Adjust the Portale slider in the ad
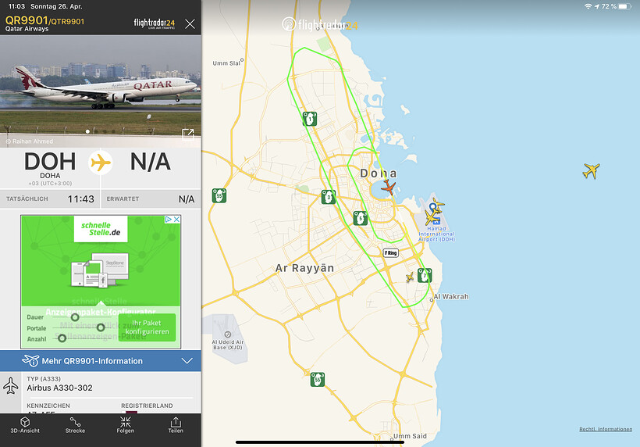Screen dimensions: 640x447 coord(101,327)
